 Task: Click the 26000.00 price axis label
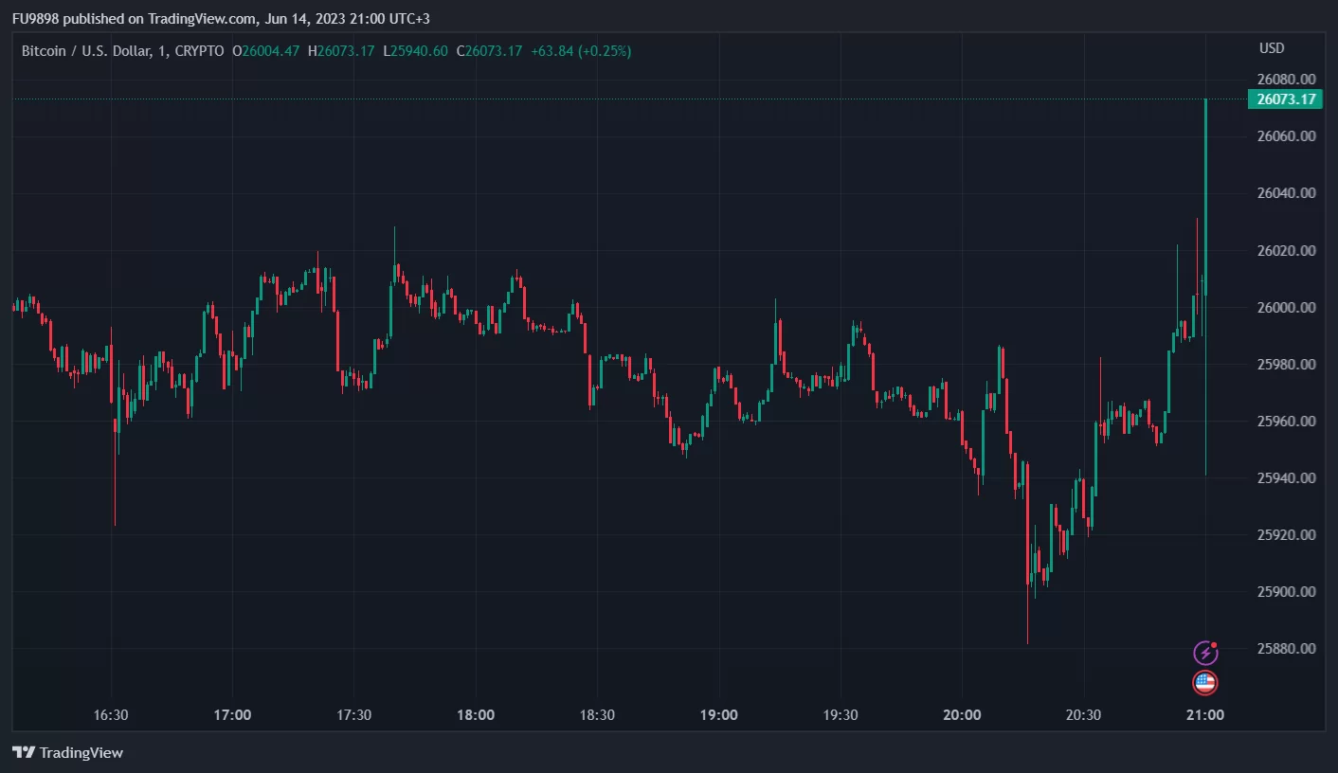tap(1285, 308)
